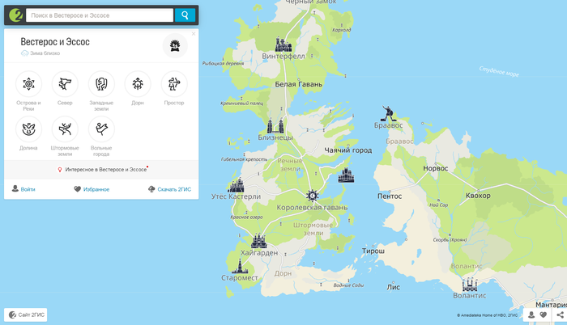Click the Винтерфелл castle marker on map
Image resolution: width=567 pixels, height=325 pixels.
tap(283, 44)
